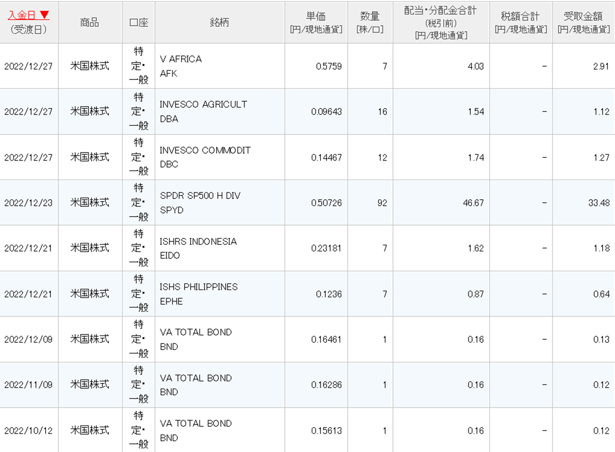Viewport: 615px width, 452px height.
Task: Select the 2022/11/09 date cell
Action: point(28,385)
